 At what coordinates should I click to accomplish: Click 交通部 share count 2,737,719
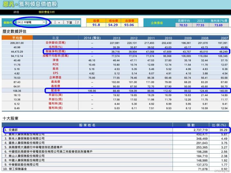[x=201, y=130]
